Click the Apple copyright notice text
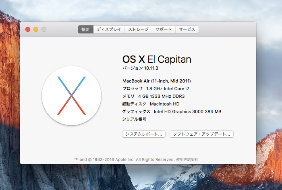282x190 pixels. (x=124, y=159)
